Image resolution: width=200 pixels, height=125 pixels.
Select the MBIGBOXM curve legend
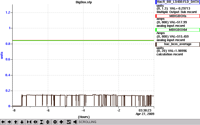point(178,30)
